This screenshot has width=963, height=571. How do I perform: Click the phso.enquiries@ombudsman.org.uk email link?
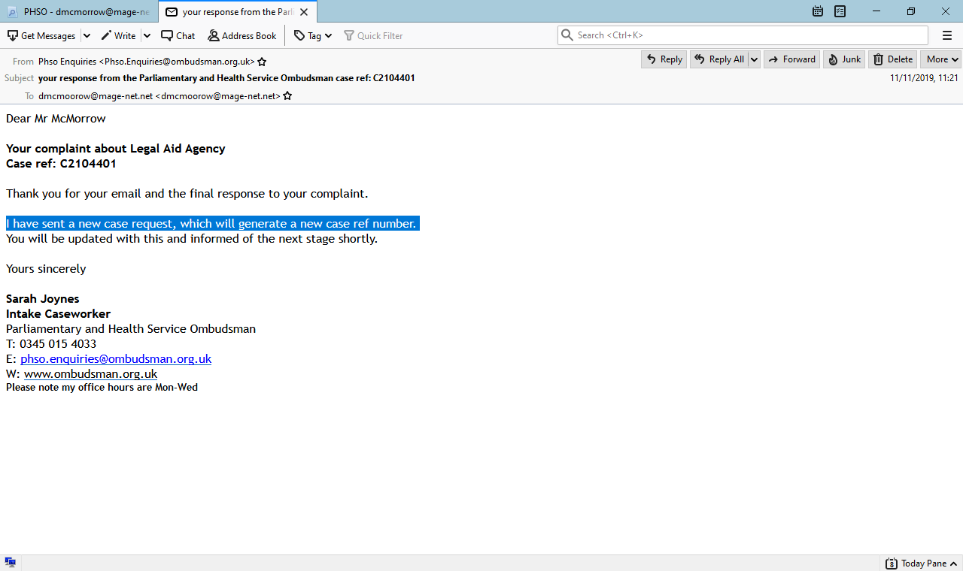click(x=116, y=359)
